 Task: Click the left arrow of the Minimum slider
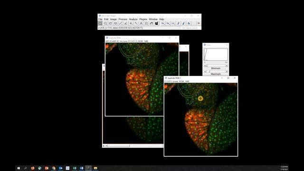(x=205, y=66)
